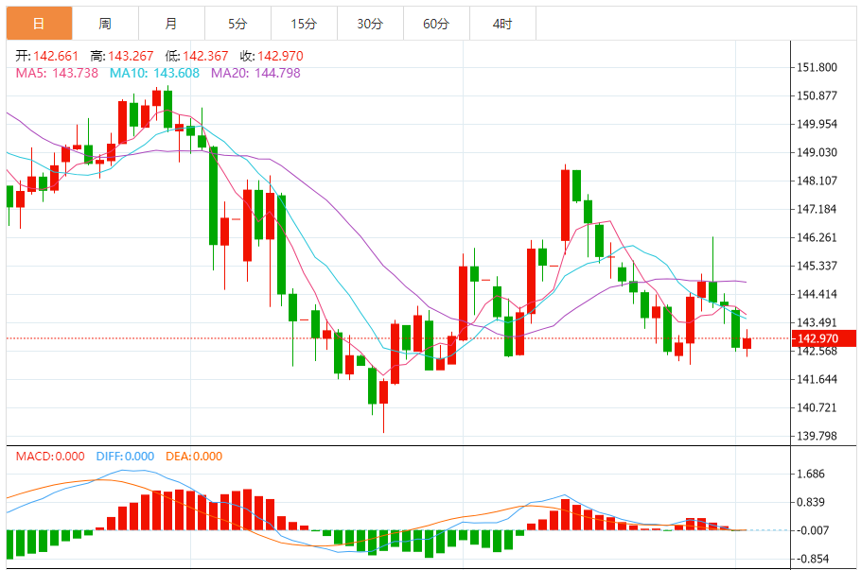Click the 139.798 price axis label

(x=817, y=436)
